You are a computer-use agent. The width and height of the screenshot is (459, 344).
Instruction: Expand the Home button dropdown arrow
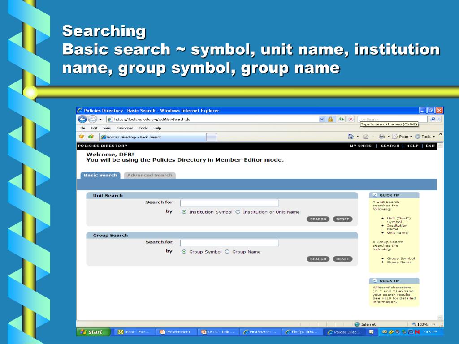(x=357, y=137)
